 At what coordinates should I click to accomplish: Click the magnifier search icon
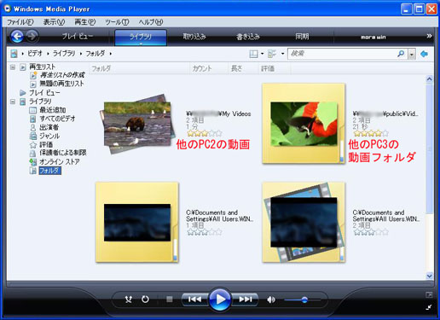pyautogui.click(x=401, y=54)
